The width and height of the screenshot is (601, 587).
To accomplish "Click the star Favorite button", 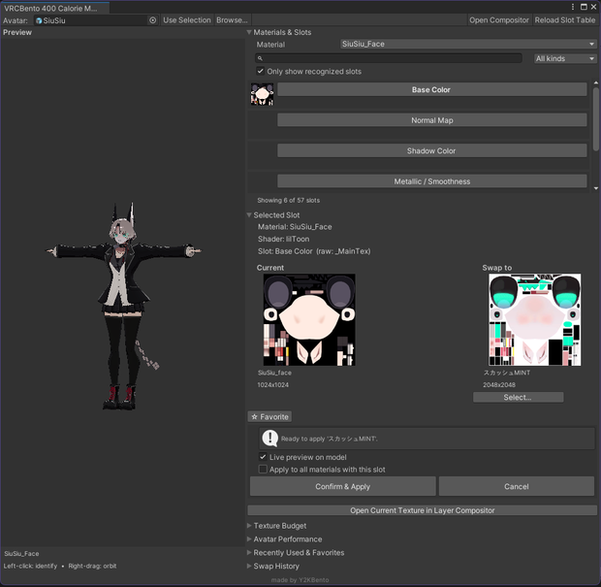I will 269,416.
